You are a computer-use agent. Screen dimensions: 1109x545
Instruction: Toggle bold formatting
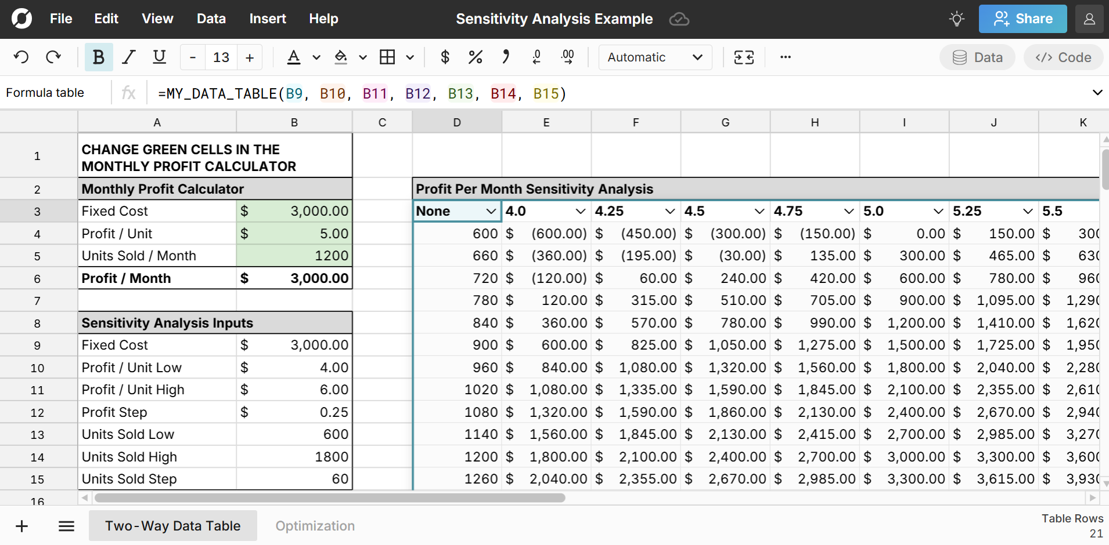(99, 57)
